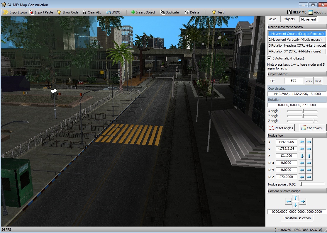
Task: Nudge R-X left with arrow
Action: click(302, 163)
